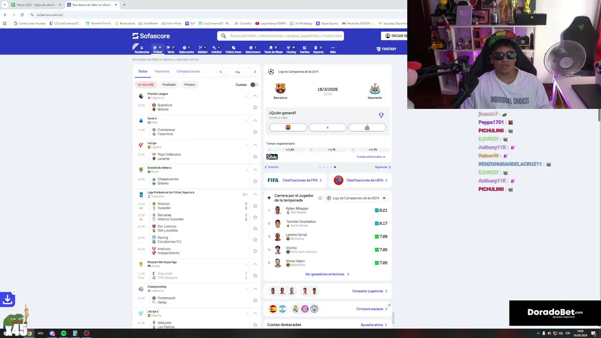Open the Dardos sport section
The height and width of the screenshot is (338, 601).
(x=305, y=49)
